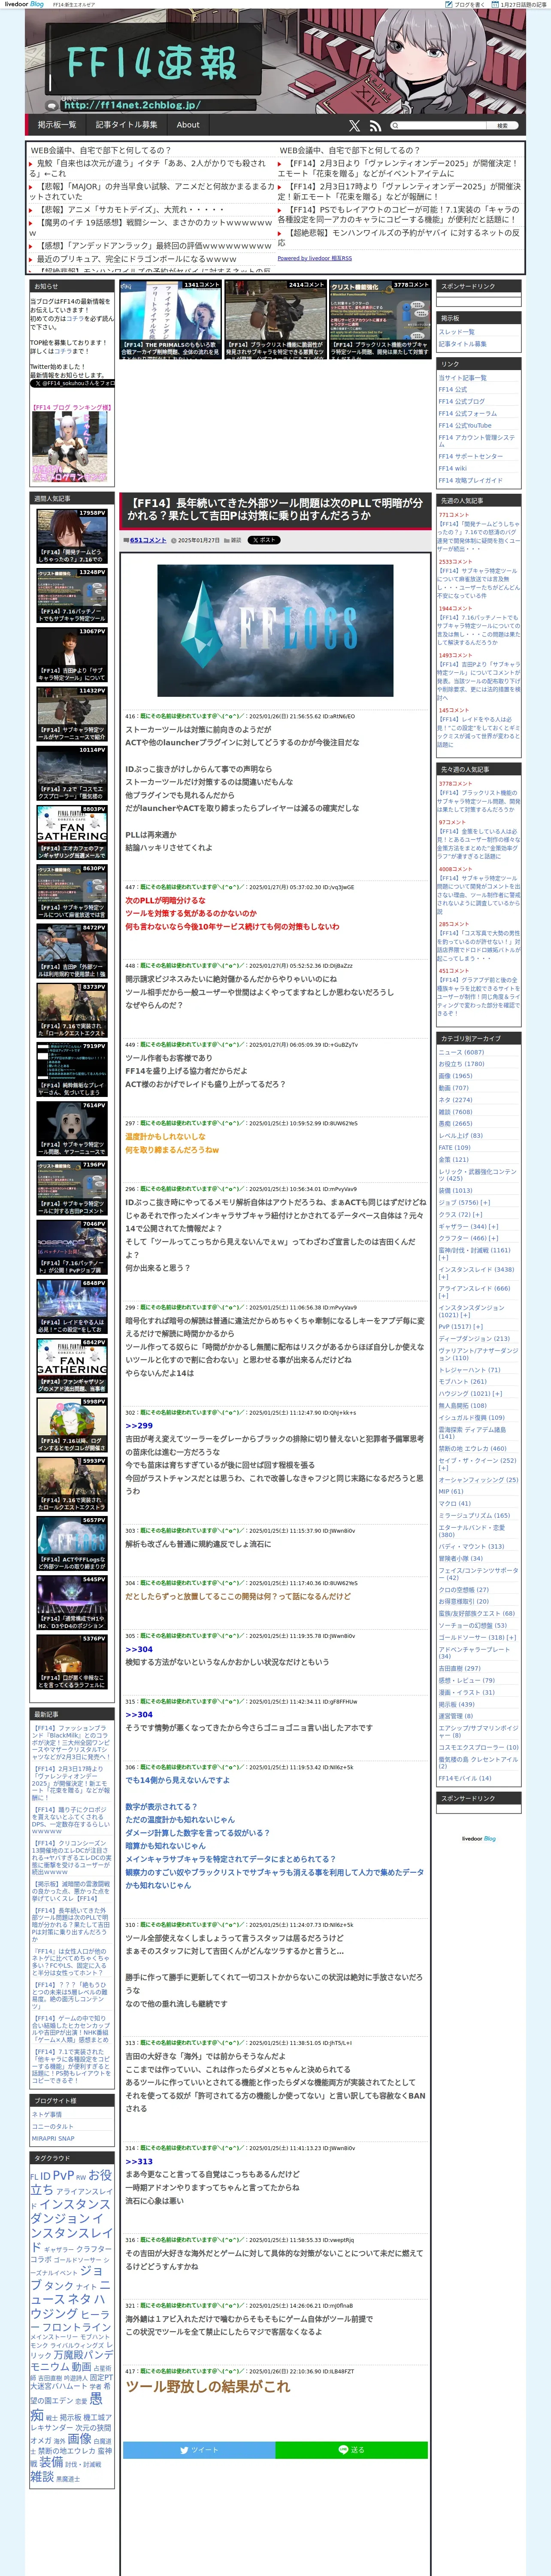Screen dimensions: 551x2576
Task: Click the 検索 search button
Action: (x=502, y=126)
